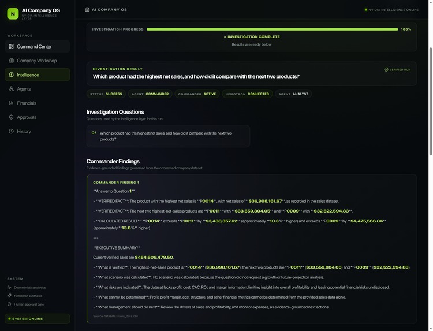Click the Company Workshop building icon

pos(11,61)
